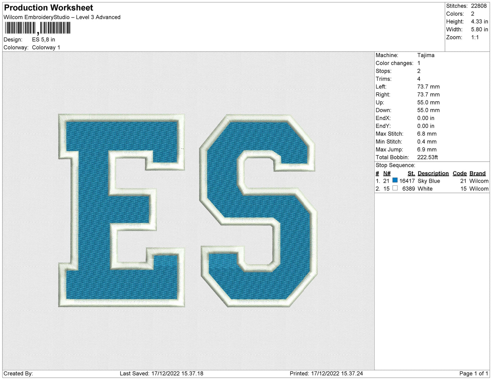
Task: Click the 'Brand' column header
Action: point(477,174)
